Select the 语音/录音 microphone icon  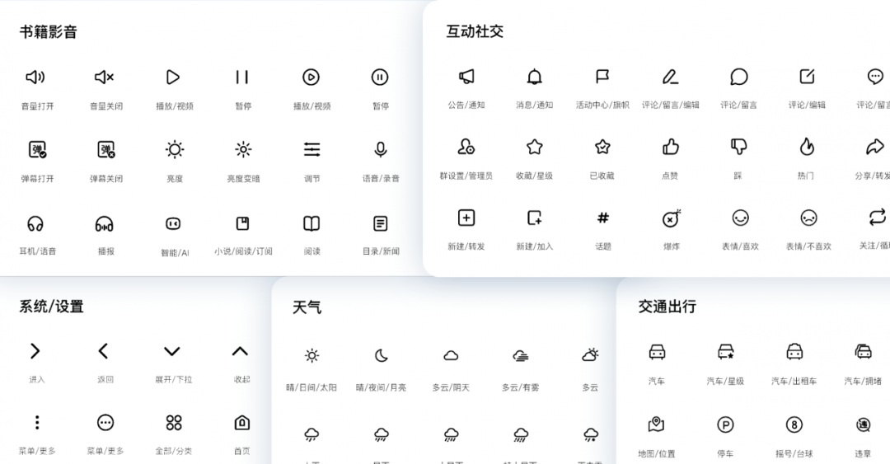tap(380, 150)
